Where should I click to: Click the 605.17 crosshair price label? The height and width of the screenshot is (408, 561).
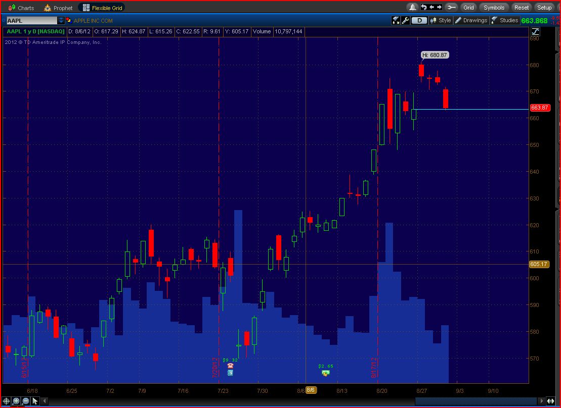click(x=539, y=265)
